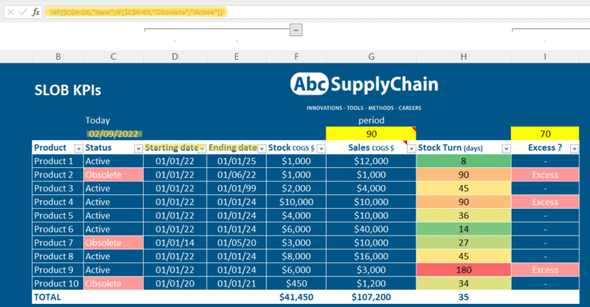Select Product 2 Excess flag cell
The image size is (590, 307).
[545, 175]
